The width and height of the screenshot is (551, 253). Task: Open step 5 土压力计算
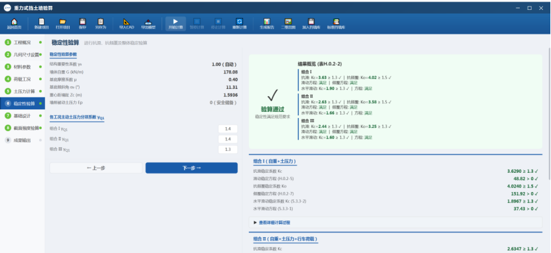pos(23,91)
